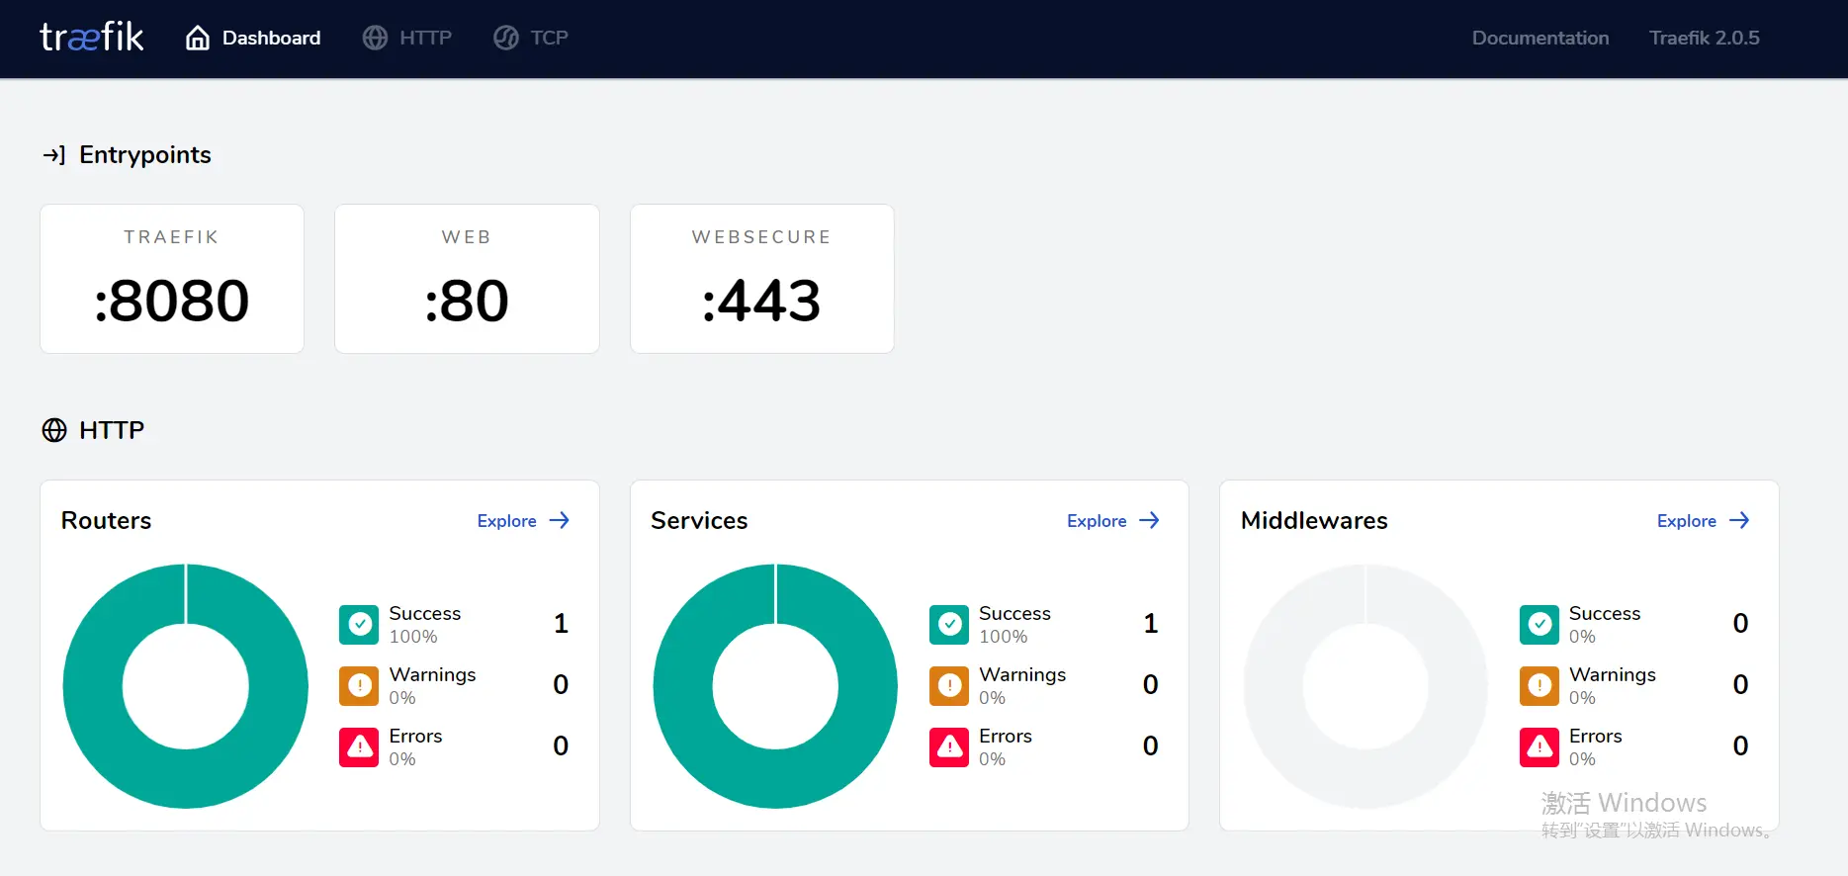Open the TCP tab in navigation
Viewport: 1848px width, 876px height.
(x=531, y=38)
